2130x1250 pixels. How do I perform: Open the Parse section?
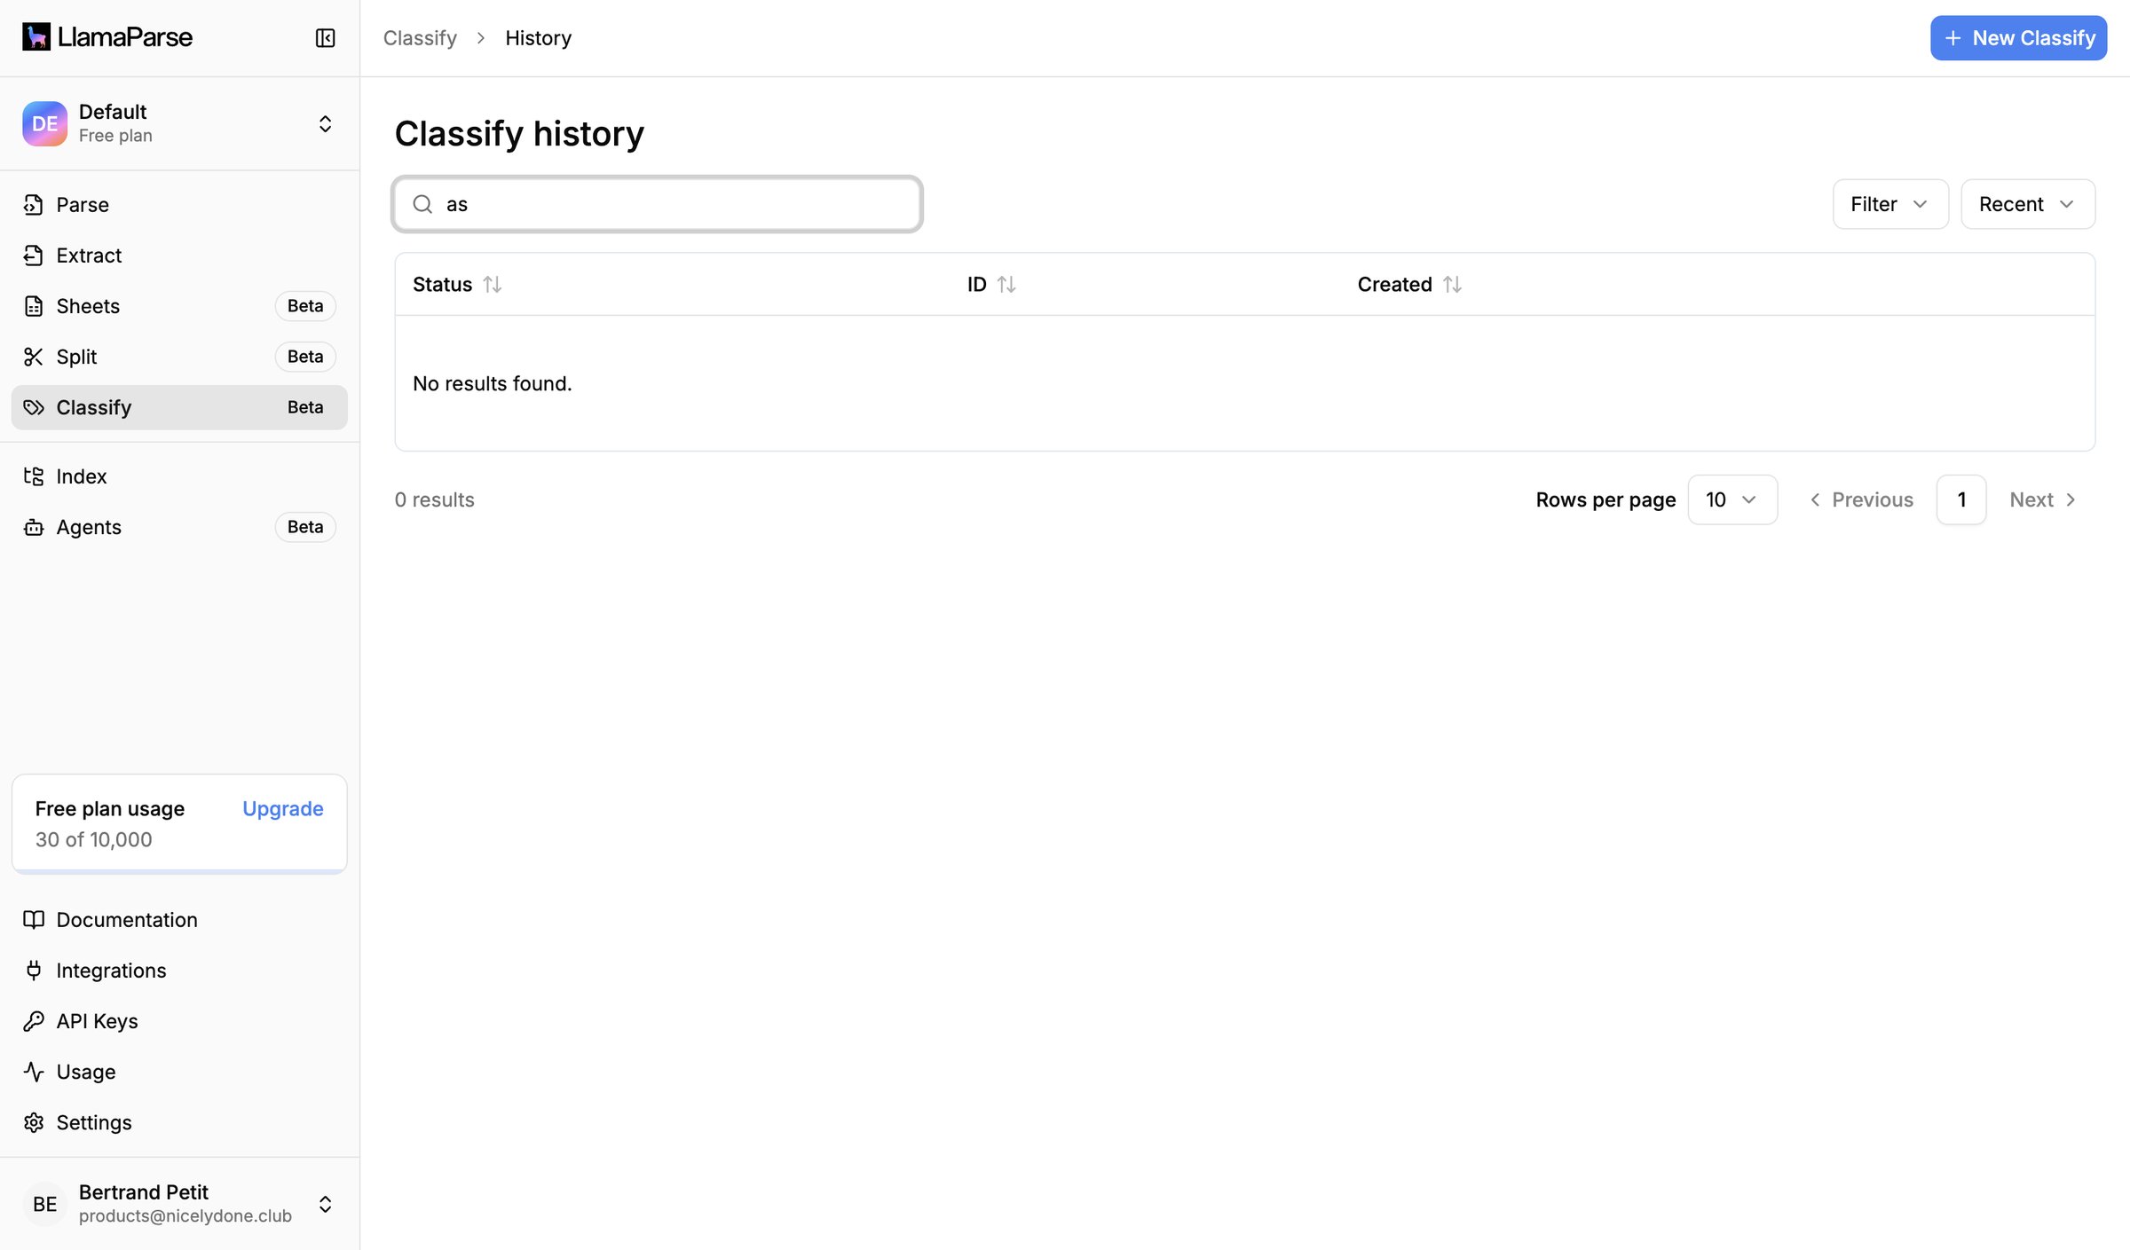pos(179,205)
